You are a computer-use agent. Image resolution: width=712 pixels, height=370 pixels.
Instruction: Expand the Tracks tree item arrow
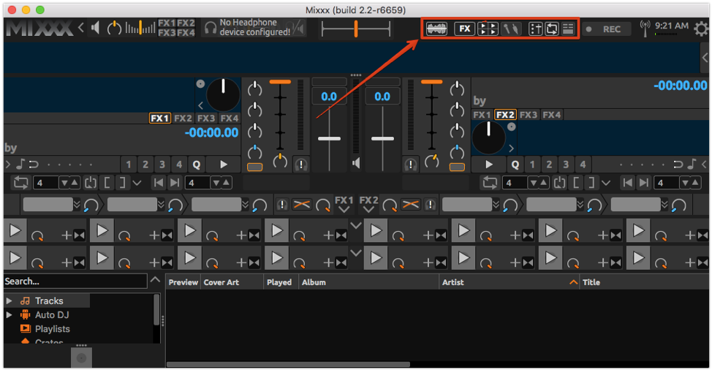pos(9,301)
